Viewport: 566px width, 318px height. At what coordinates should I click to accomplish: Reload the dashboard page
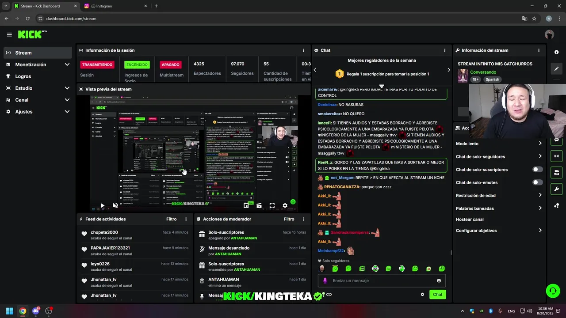coord(27,19)
